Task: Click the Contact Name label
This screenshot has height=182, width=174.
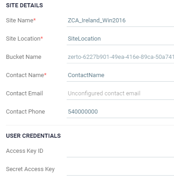Action: 25,75
